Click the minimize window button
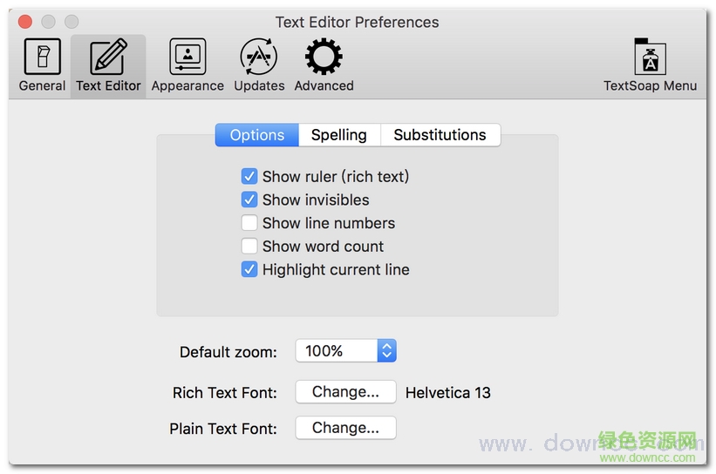This screenshot has width=716, height=474. 48,22
